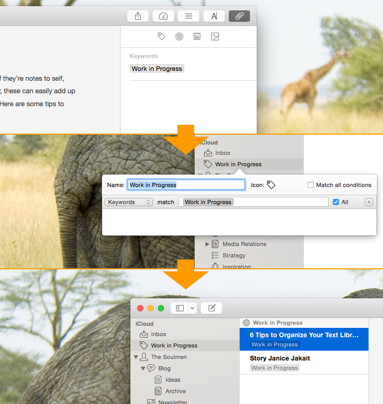Click the Share toolbar button

point(138,16)
